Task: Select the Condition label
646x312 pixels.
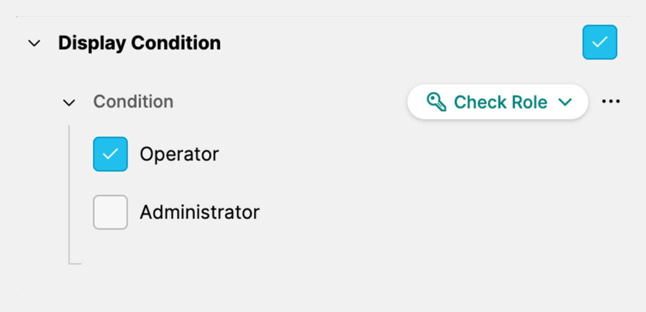Action: (133, 102)
